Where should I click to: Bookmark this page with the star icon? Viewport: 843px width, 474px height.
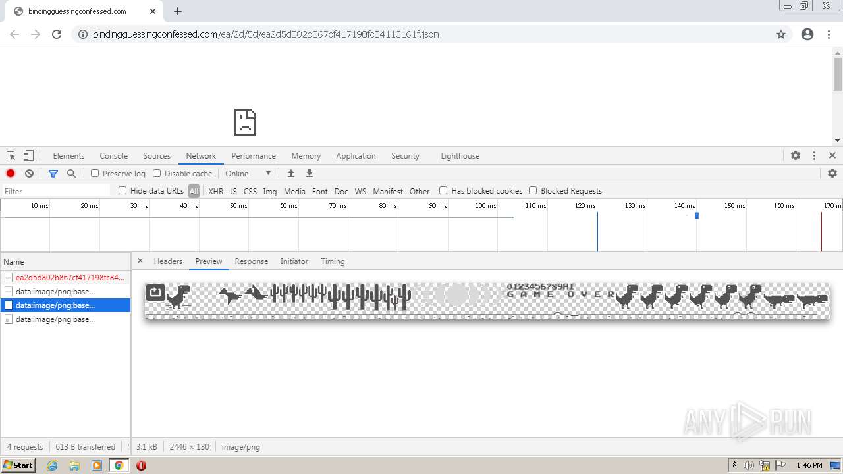coord(781,34)
